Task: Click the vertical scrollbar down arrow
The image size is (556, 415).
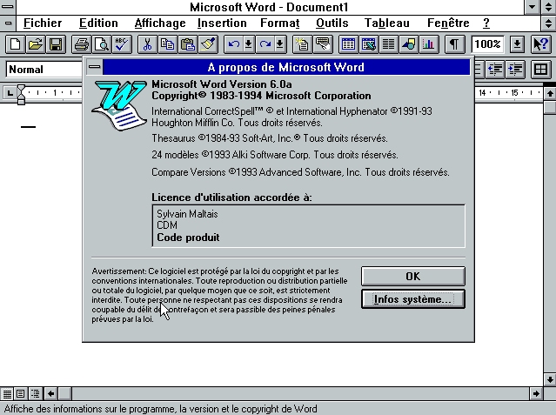Action: coord(550,379)
